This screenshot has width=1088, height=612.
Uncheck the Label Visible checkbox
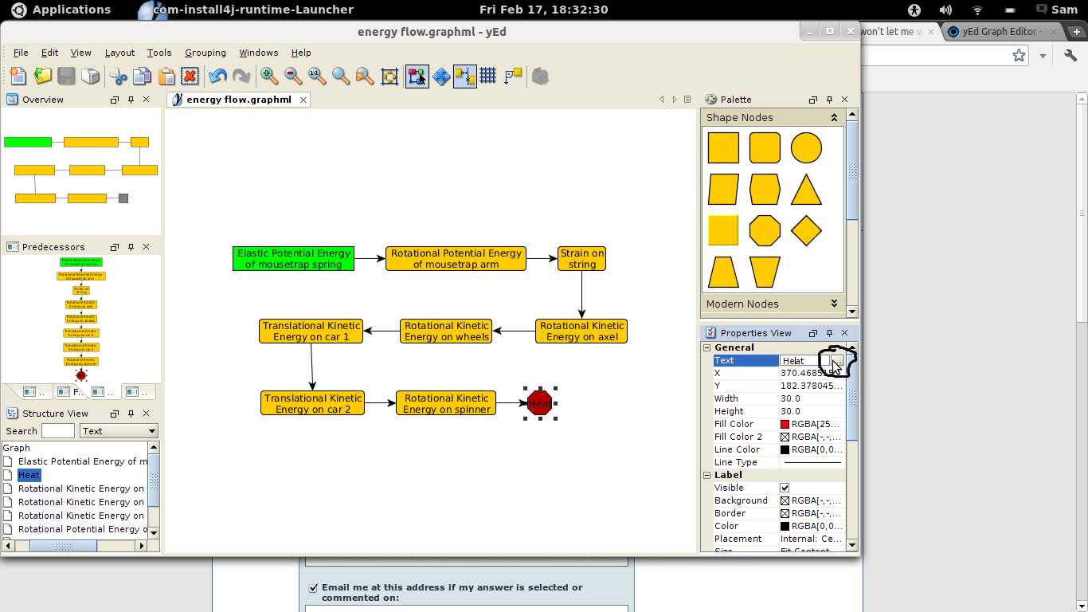[785, 488]
